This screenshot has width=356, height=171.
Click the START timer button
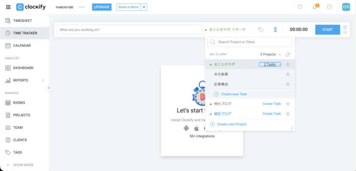(327, 30)
